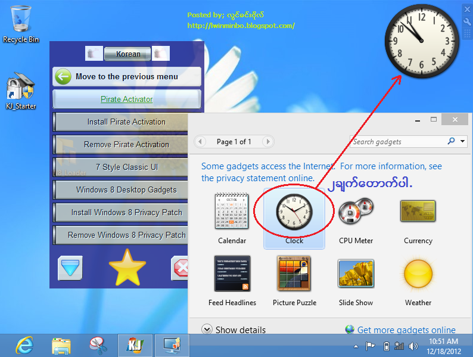Click inside the Search gadgets field
Screen dimensions: 473x357
(x=398, y=141)
